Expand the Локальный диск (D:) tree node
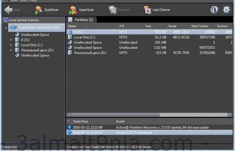Screen dimensions: 235x151 (x=11, y=50)
